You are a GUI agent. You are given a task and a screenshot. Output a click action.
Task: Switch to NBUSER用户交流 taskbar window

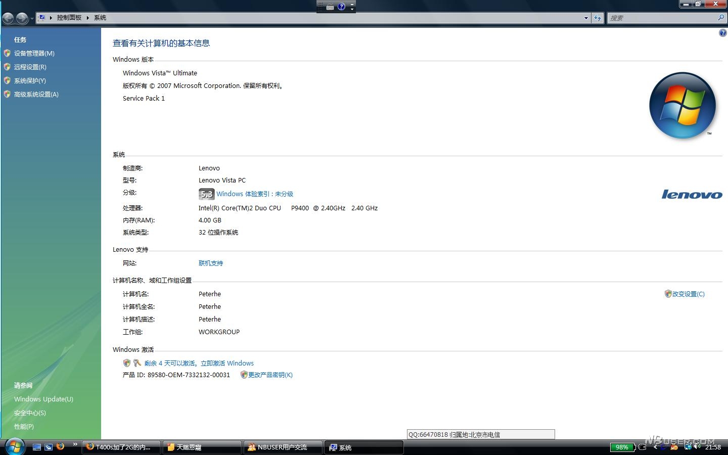click(x=283, y=447)
